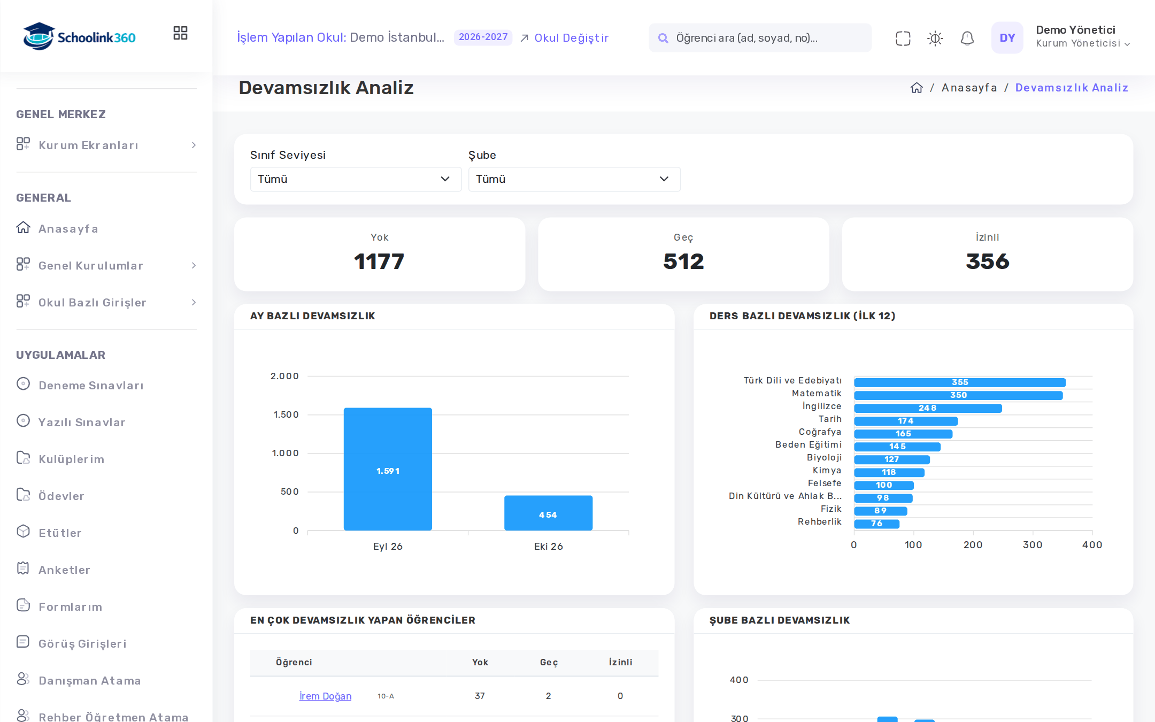Click the search magnifier icon
The image size is (1155, 722).
[663, 38]
